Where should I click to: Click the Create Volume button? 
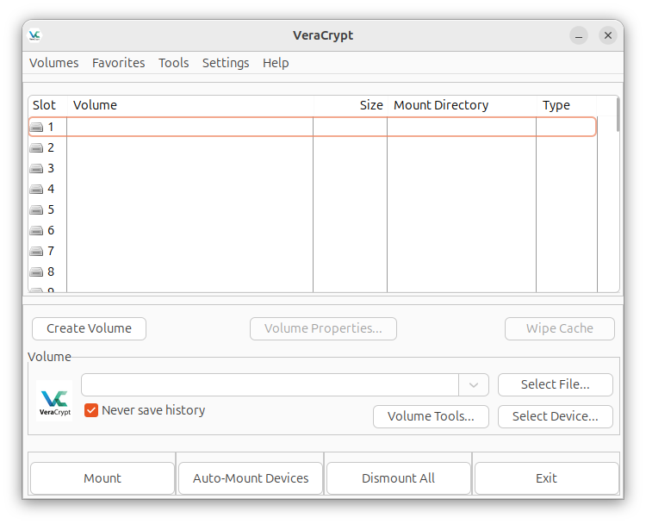(x=89, y=328)
